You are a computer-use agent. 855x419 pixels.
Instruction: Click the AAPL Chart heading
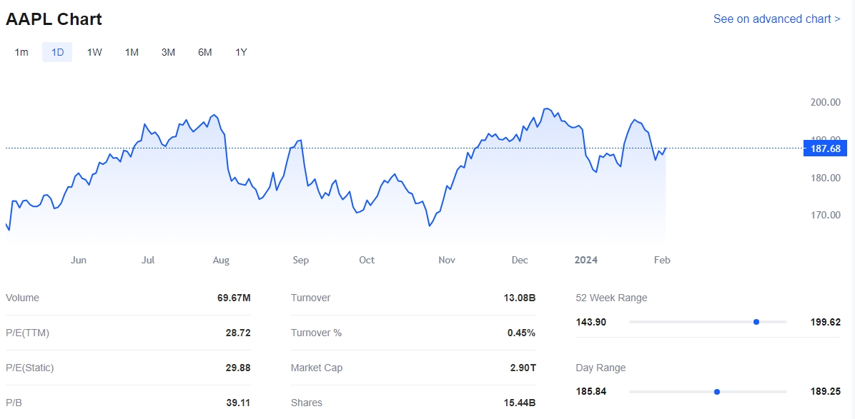54,19
